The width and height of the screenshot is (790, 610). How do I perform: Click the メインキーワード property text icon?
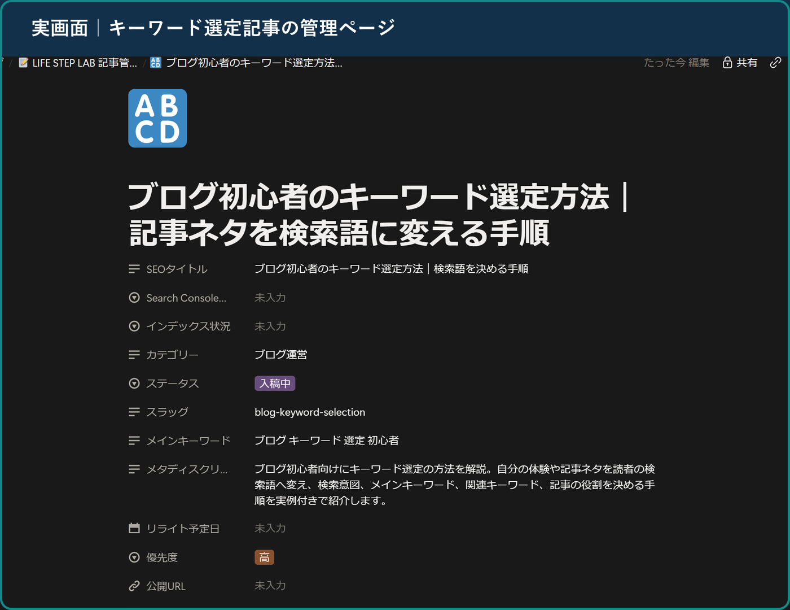134,441
